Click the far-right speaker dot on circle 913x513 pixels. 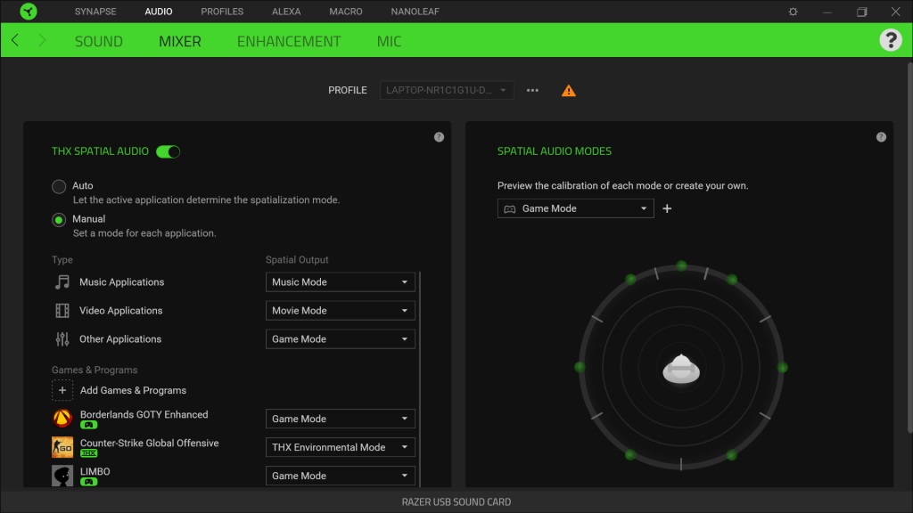(x=783, y=368)
